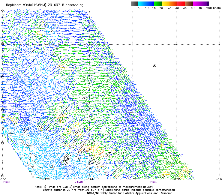
Task: Click the small island outline marker on the map
Action: (x=155, y=66)
